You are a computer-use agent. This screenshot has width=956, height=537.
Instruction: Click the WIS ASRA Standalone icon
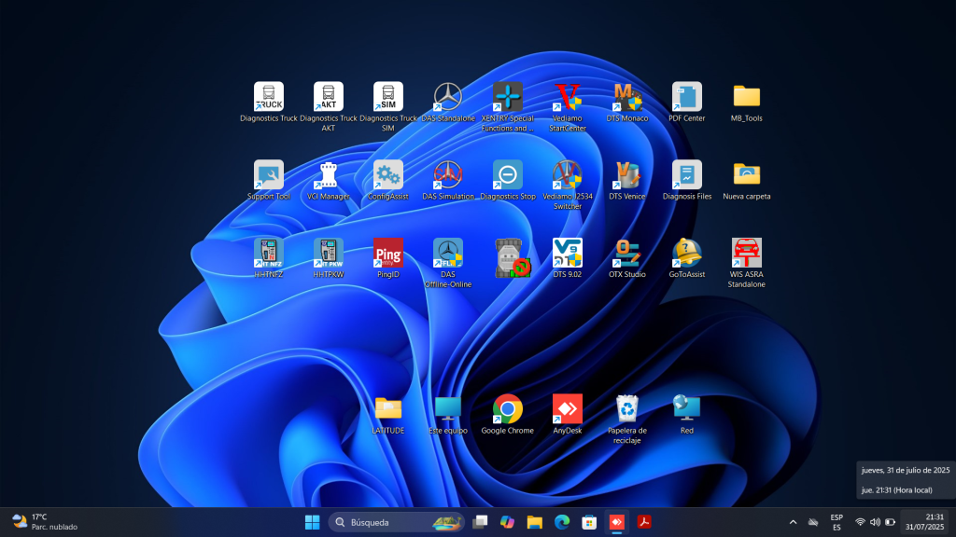pyautogui.click(x=747, y=254)
